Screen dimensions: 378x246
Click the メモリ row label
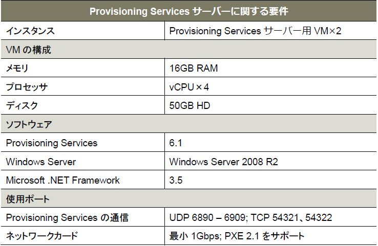17,69
